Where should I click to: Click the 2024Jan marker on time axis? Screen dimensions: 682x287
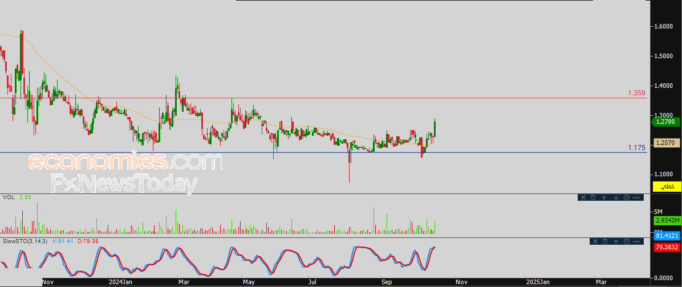(120, 282)
